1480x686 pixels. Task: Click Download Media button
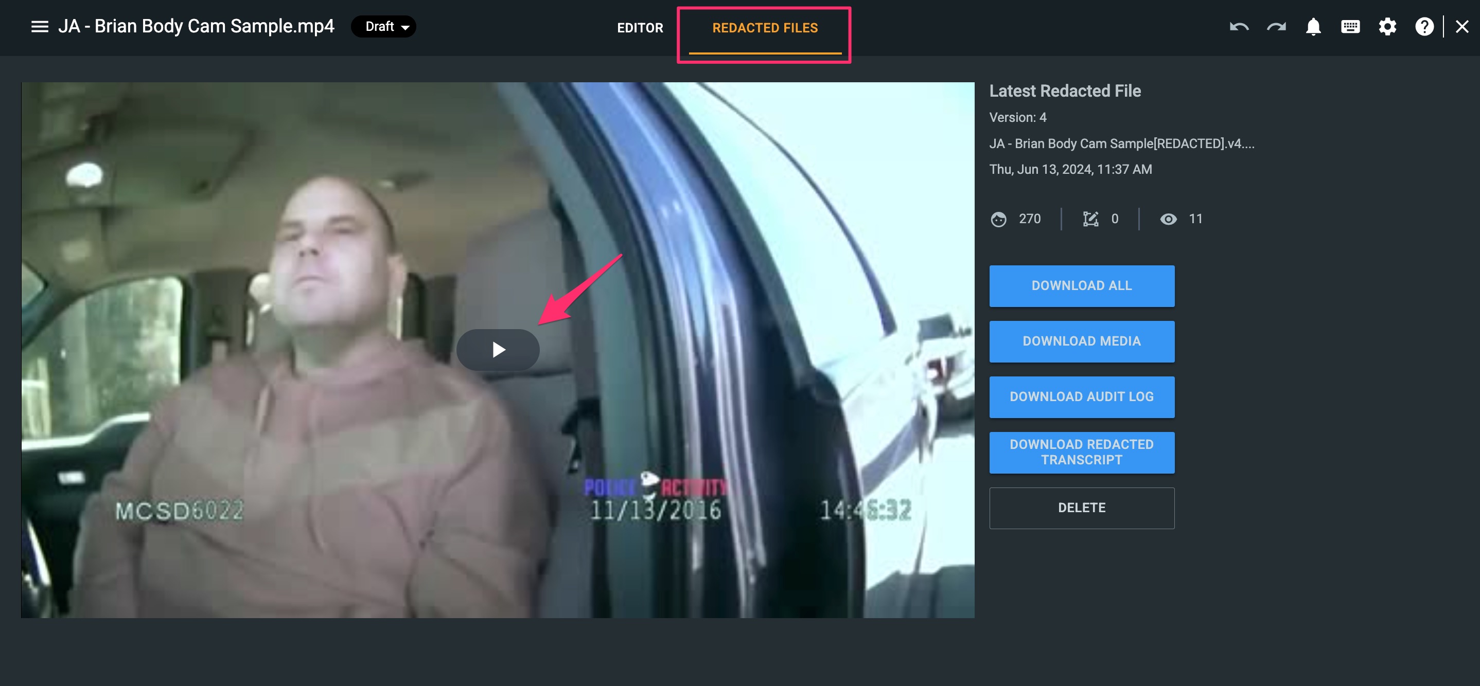coord(1081,341)
